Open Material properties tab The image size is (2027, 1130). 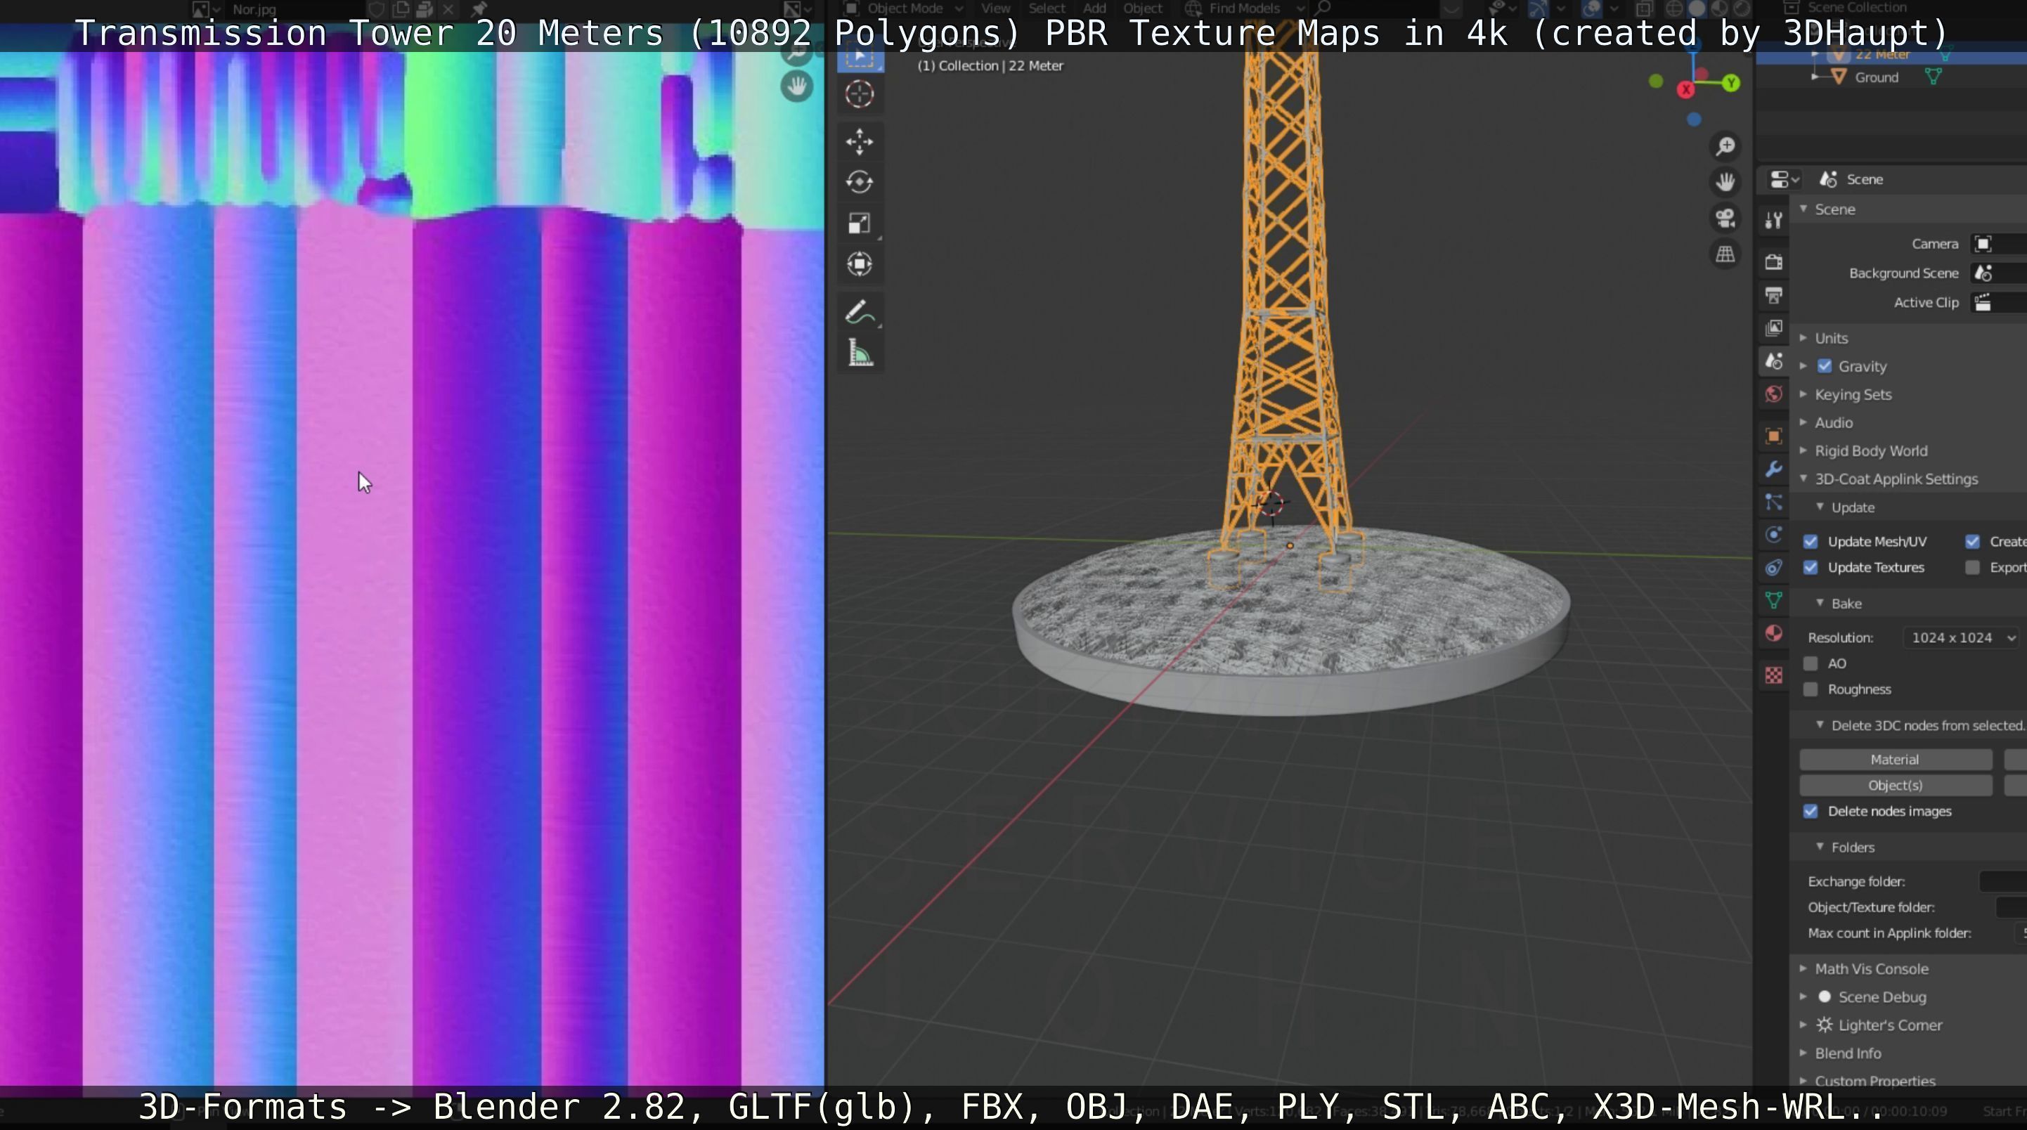1774,633
